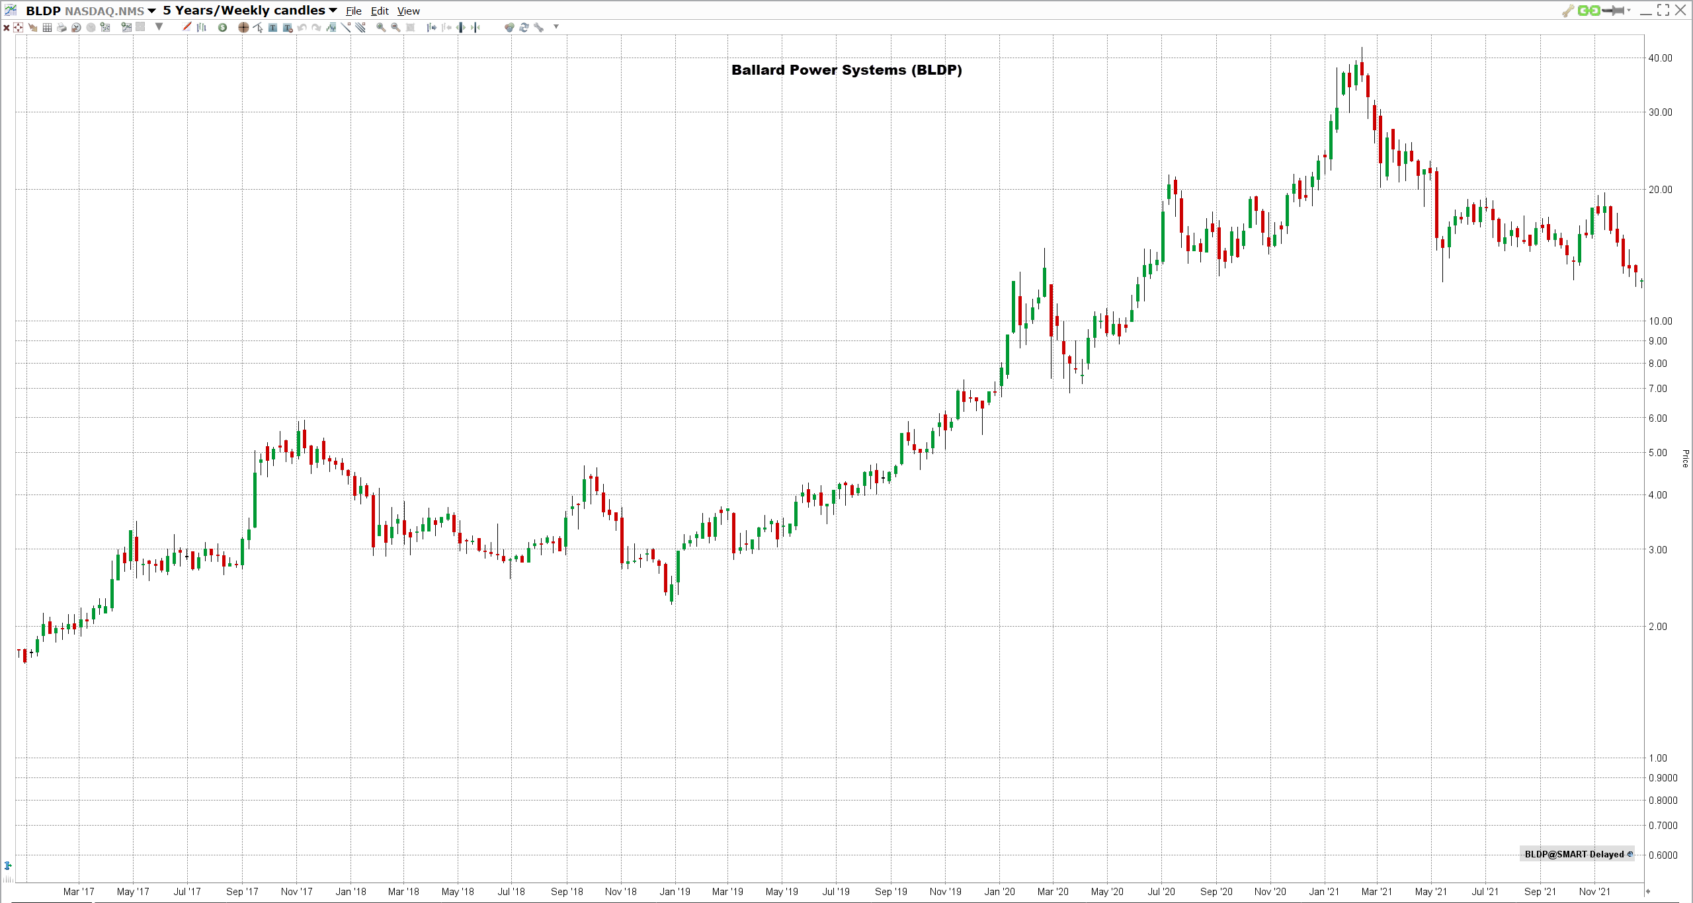Open the small dropdown beside the pushpin
The height and width of the screenshot is (903, 1693).
1629,10
